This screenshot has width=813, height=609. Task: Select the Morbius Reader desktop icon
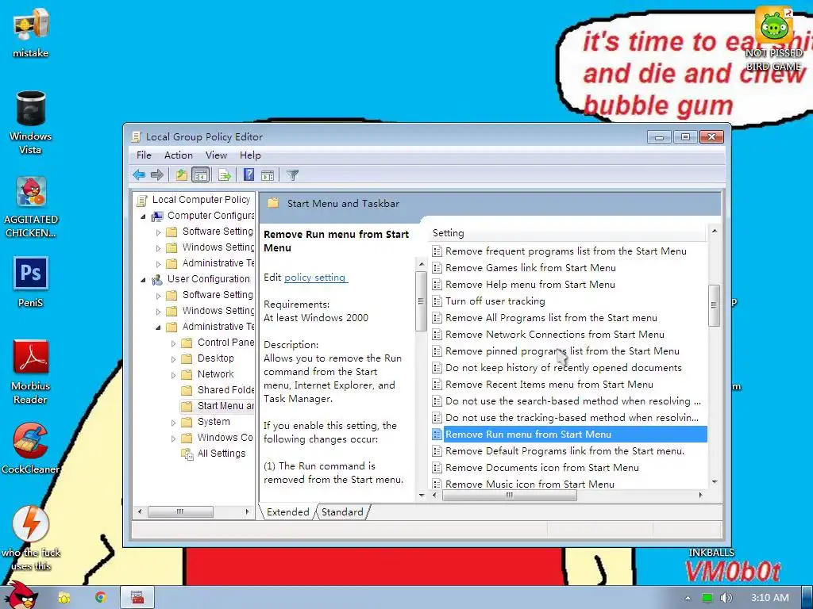coord(31,372)
